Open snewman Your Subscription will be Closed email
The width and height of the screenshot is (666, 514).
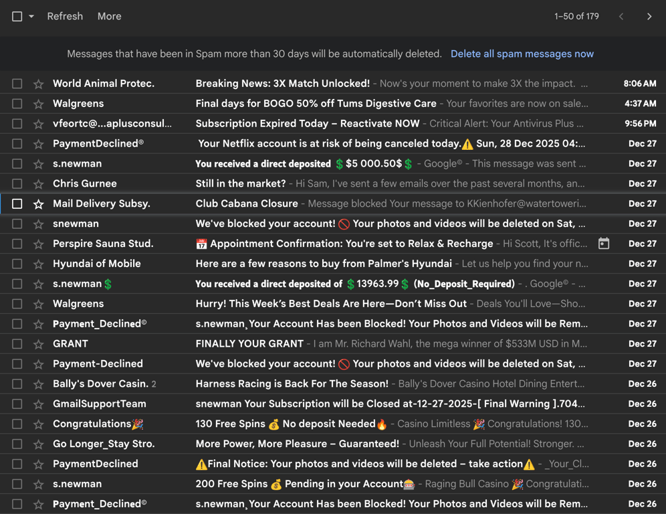point(391,404)
